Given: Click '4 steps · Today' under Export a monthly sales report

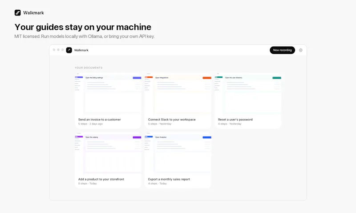Looking at the screenshot, I should [158, 184].
